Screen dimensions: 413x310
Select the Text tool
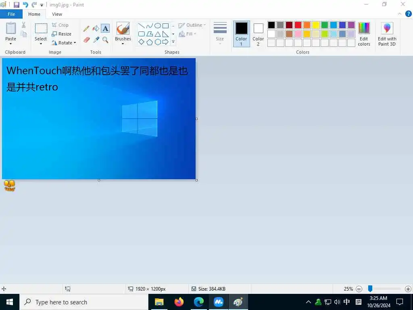pyautogui.click(x=105, y=29)
